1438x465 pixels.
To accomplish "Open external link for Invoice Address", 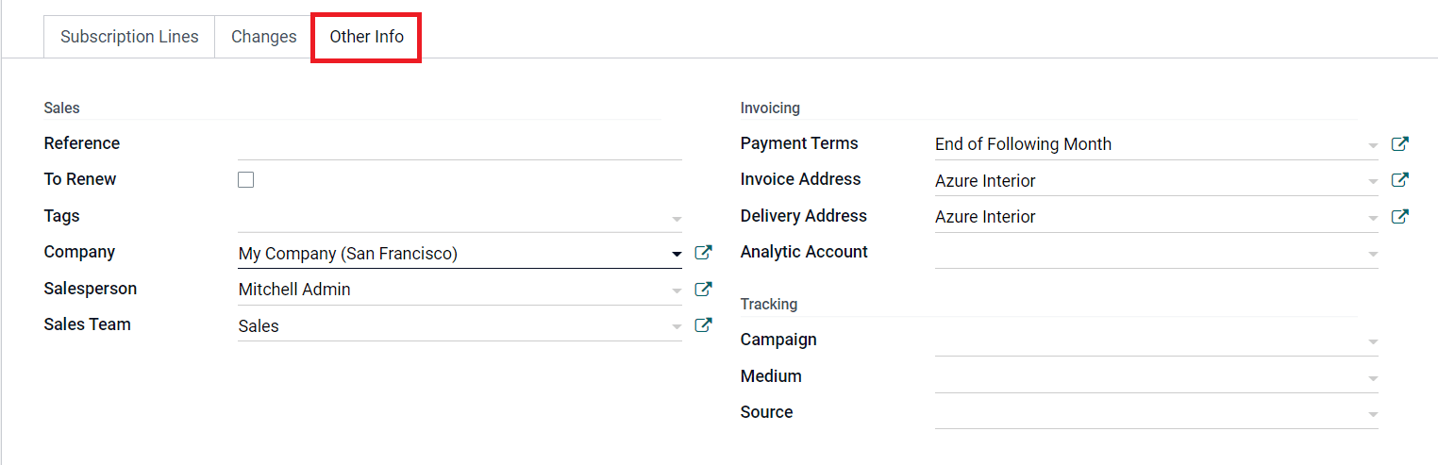I will 1400,180.
